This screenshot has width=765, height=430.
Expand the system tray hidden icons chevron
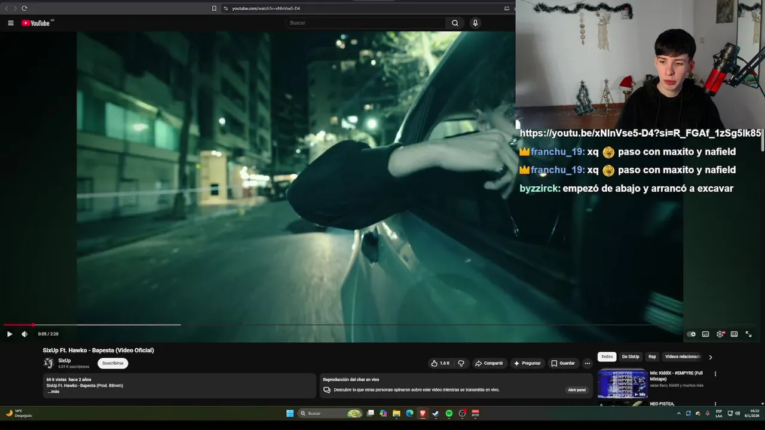tap(678, 413)
